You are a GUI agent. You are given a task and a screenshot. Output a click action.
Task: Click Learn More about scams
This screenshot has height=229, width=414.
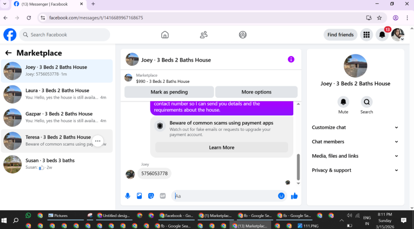click(x=222, y=148)
